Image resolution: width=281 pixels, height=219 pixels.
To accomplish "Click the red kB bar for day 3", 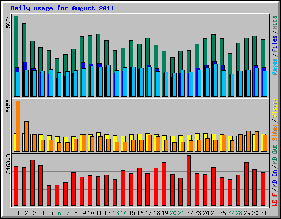I will click(x=32, y=183).
